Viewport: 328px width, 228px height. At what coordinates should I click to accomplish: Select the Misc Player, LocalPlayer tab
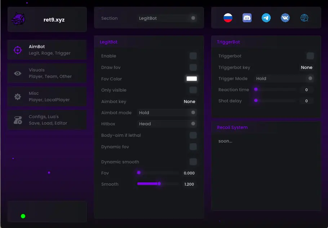[47, 97]
